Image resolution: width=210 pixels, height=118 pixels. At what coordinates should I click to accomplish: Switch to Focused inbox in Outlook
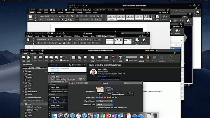tap(54, 65)
